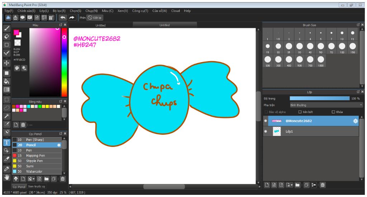Delete brush with brush panel trash icon
367x197 pixels.
(62, 179)
